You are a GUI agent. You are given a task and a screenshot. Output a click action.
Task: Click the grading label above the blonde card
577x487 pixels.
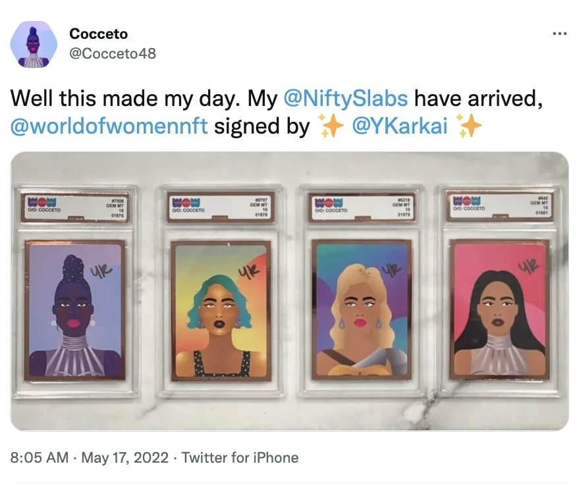coord(360,205)
